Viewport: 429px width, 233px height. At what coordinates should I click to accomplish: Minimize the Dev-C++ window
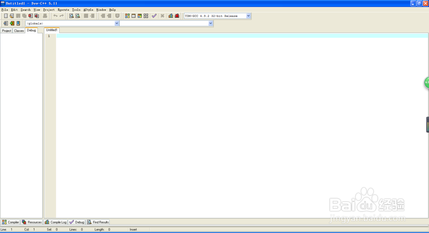(x=413, y=3)
